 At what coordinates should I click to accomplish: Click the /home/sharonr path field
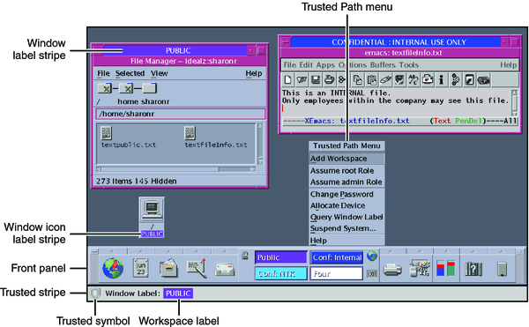[181, 114]
